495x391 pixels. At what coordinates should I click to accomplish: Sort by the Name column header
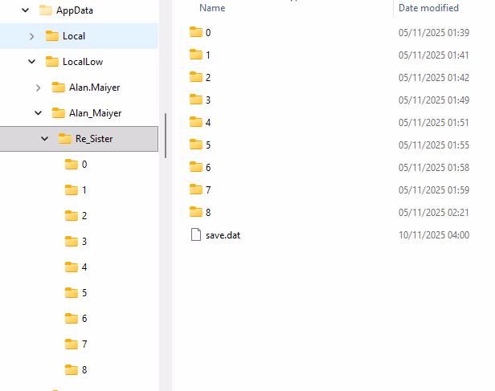[212, 8]
